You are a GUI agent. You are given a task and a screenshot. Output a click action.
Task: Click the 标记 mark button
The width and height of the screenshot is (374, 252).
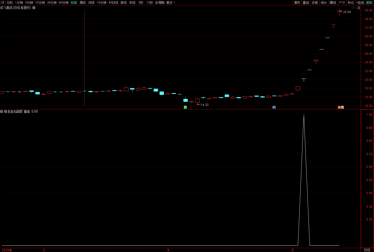point(351,3)
